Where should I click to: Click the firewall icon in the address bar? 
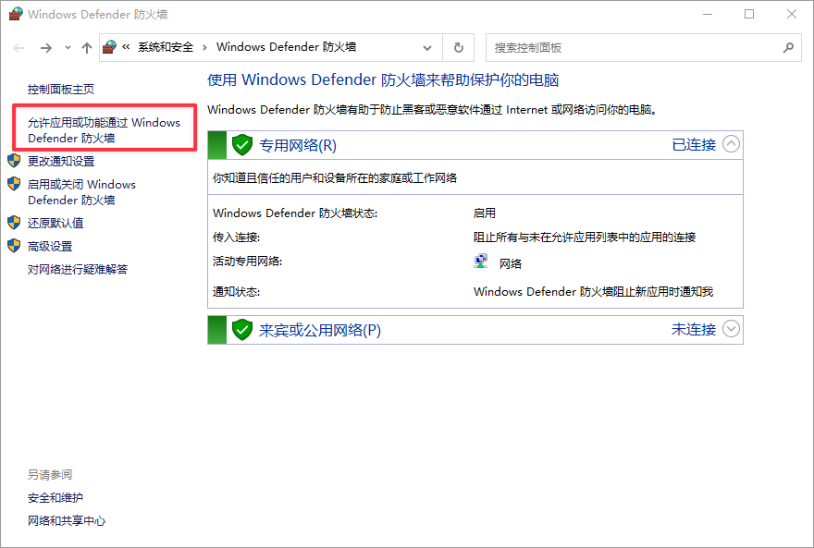(x=109, y=47)
